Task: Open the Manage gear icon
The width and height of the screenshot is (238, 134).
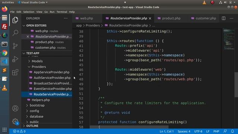Action: (x=15, y=121)
